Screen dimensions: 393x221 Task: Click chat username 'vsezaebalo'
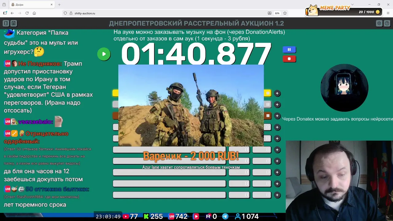36,122
